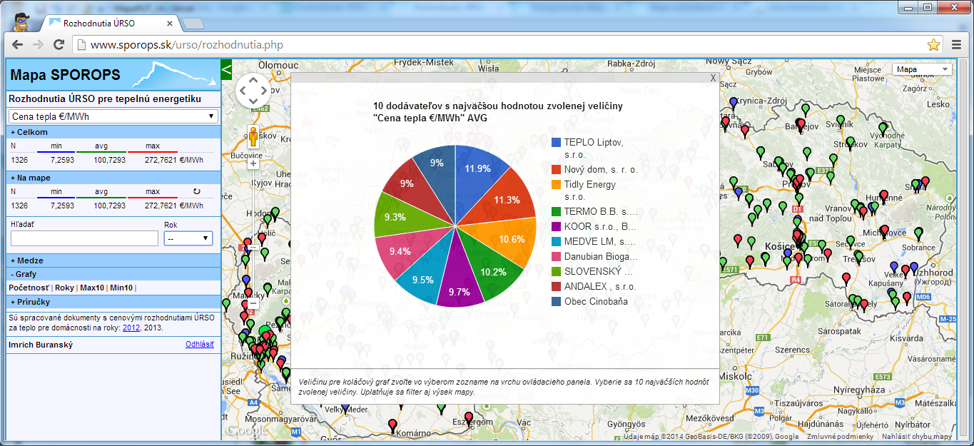Click the purple KOOR s.r.o. legend swatch
Viewport: 974px width, 446px height.
(557, 226)
